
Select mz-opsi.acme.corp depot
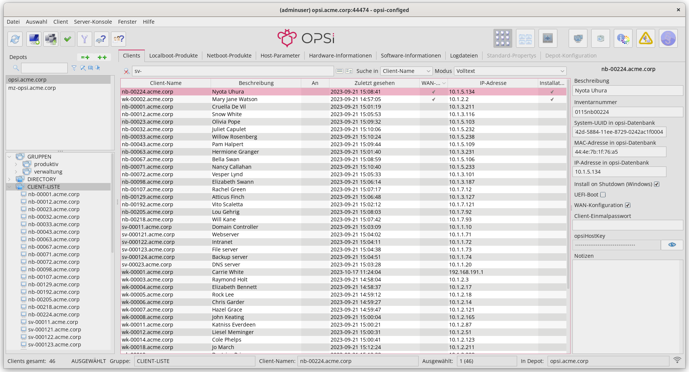tap(58, 88)
